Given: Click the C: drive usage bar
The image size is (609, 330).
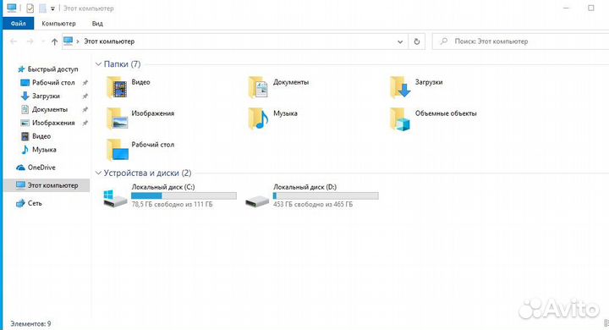Looking at the screenshot, I should [184, 196].
